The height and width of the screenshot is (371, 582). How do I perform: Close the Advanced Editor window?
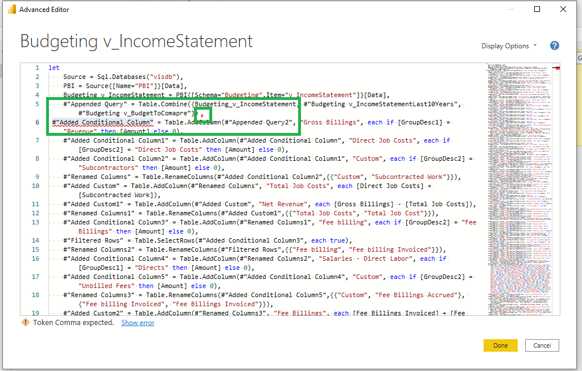tap(563, 9)
